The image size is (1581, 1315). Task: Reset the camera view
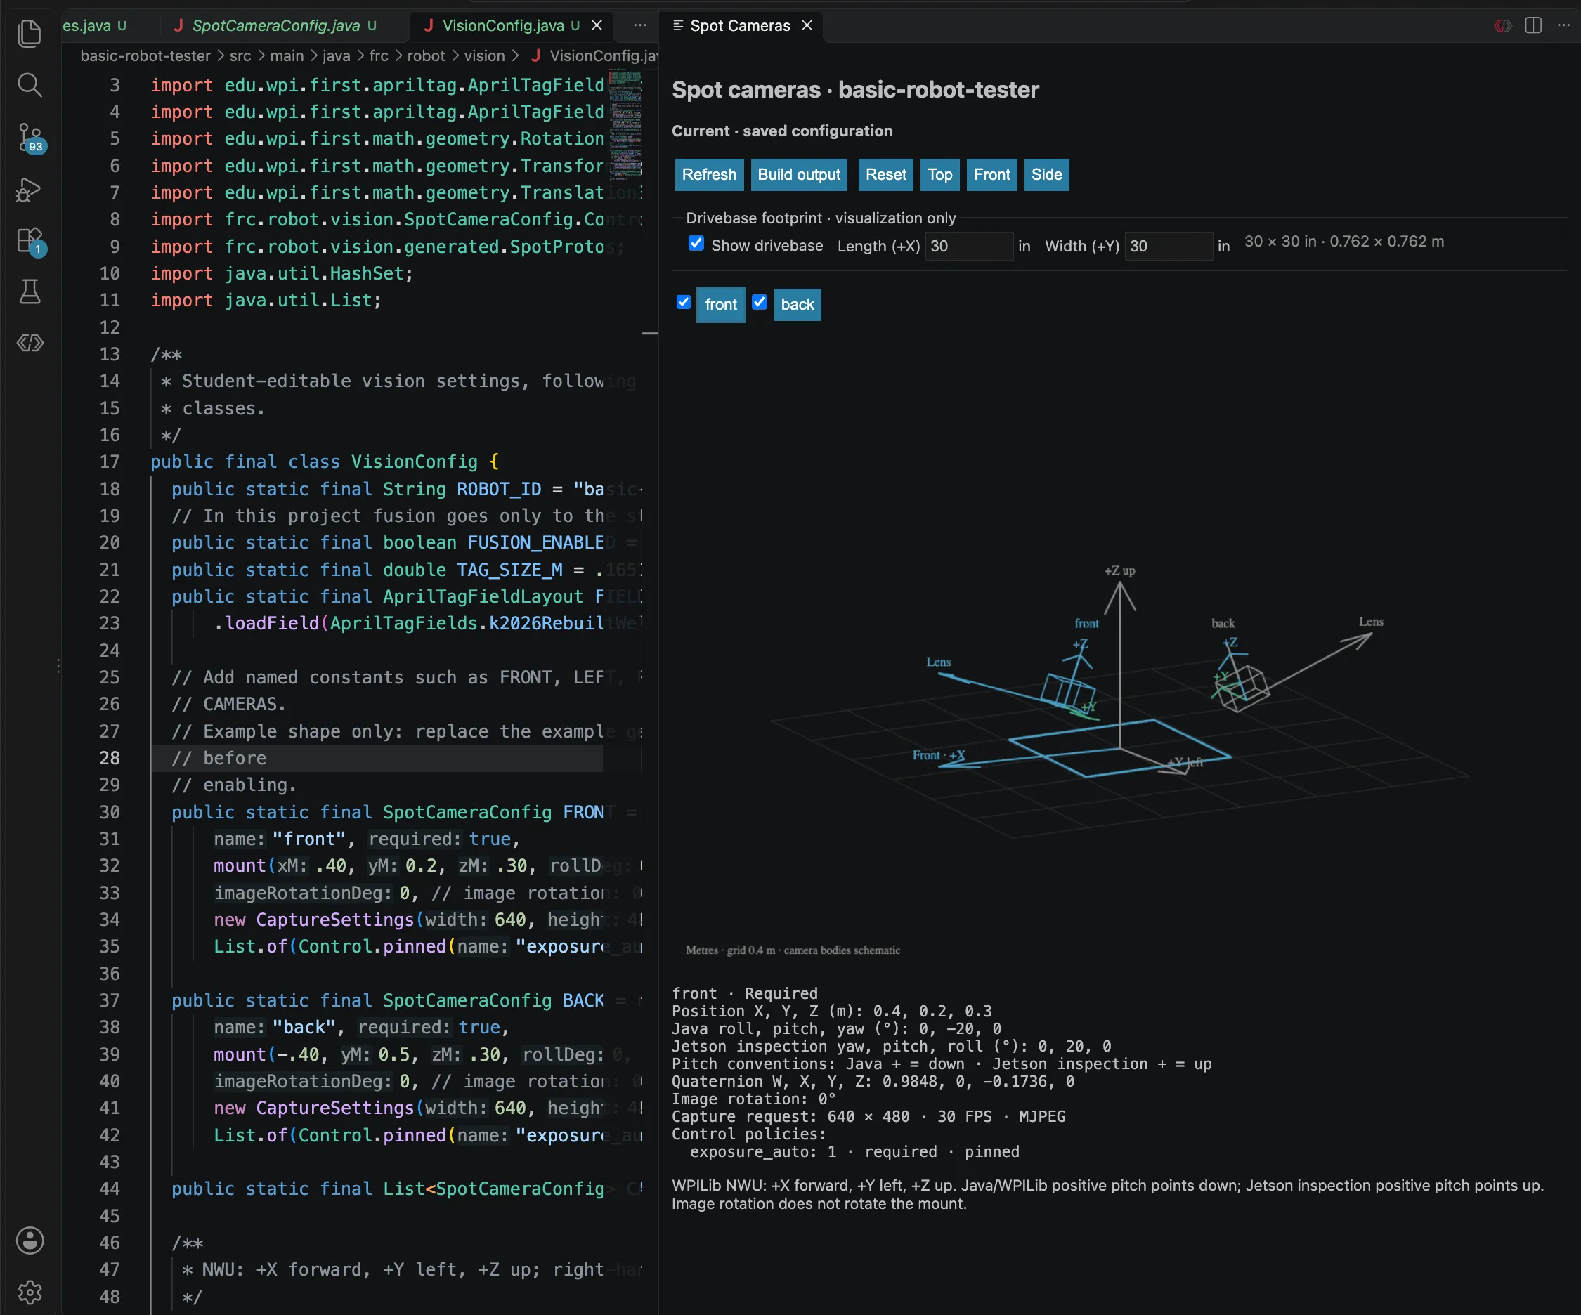[885, 175]
